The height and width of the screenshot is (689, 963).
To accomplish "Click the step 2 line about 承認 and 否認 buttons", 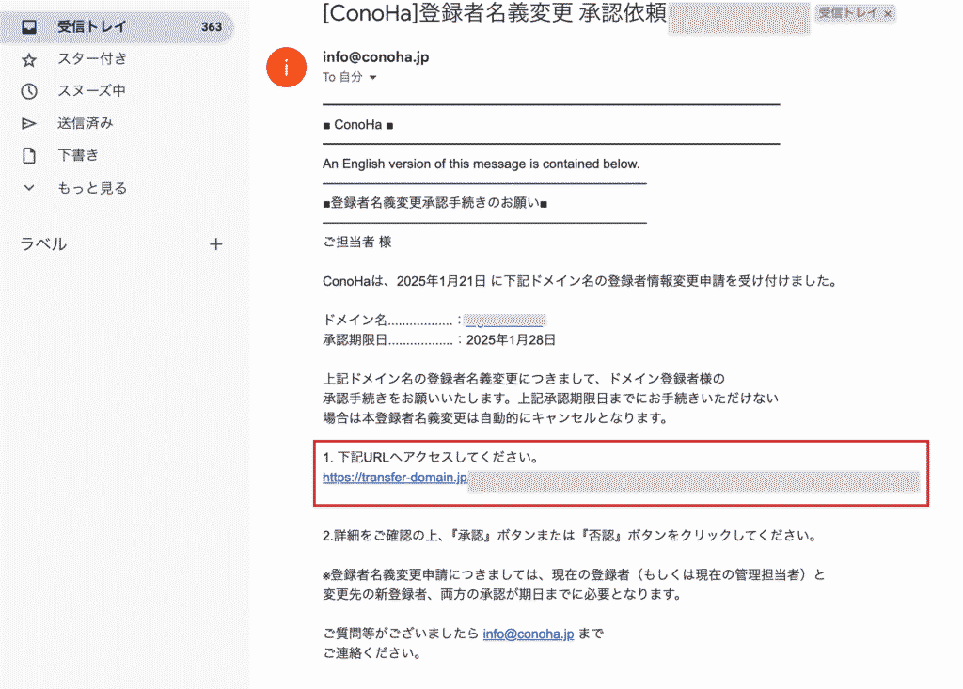I will tap(571, 536).
